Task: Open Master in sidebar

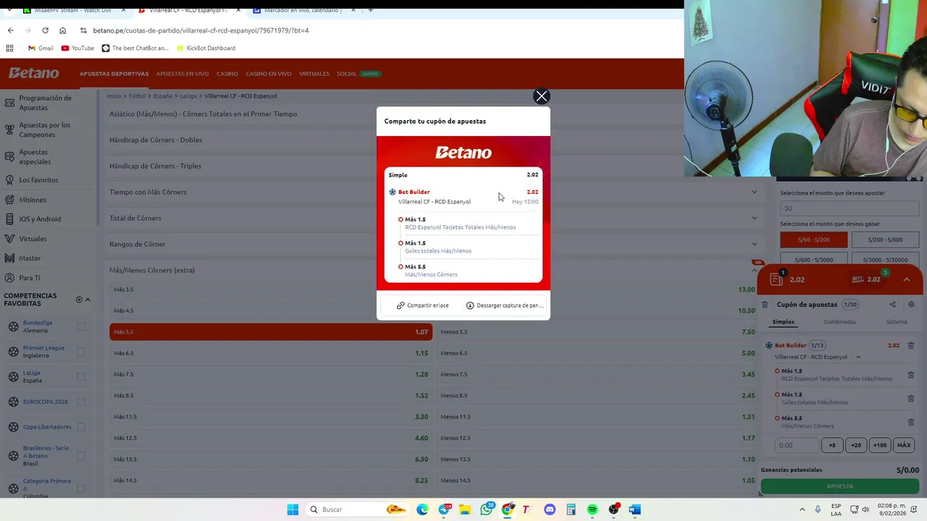Action: (30, 258)
